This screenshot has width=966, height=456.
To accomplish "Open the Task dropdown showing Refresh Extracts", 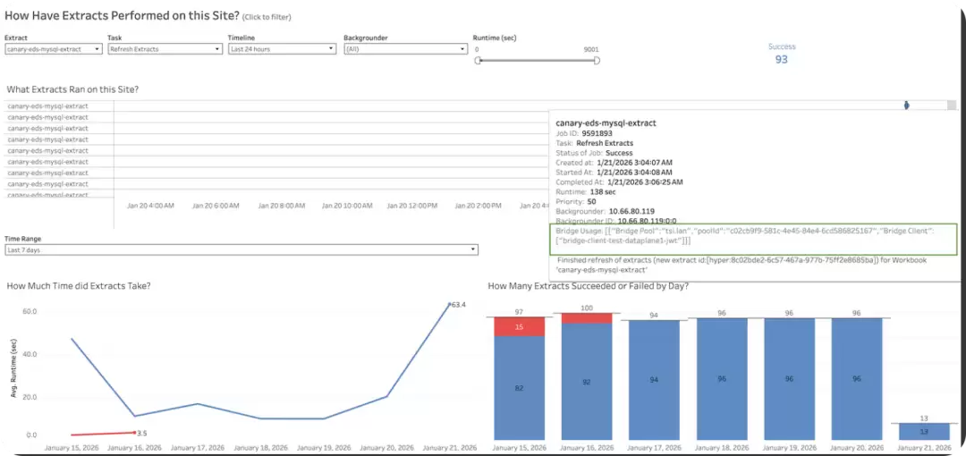I will (165, 49).
